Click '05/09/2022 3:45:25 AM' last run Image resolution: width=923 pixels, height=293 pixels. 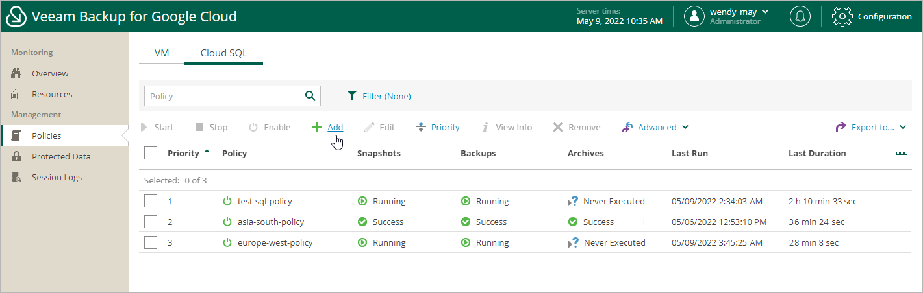716,243
